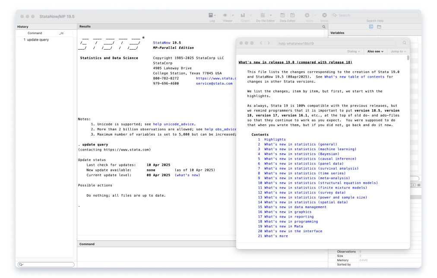437x278 pixels.
Task: Go forward in help Viewer window
Action: click(269, 43)
